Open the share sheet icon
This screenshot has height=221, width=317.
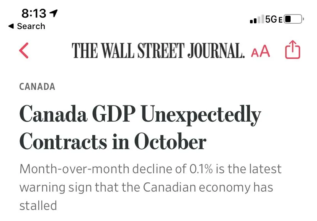coord(293,50)
